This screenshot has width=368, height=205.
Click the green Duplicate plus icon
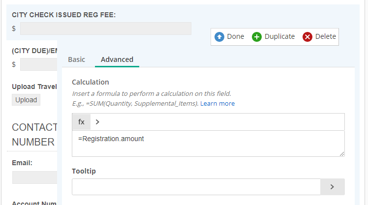256,37
